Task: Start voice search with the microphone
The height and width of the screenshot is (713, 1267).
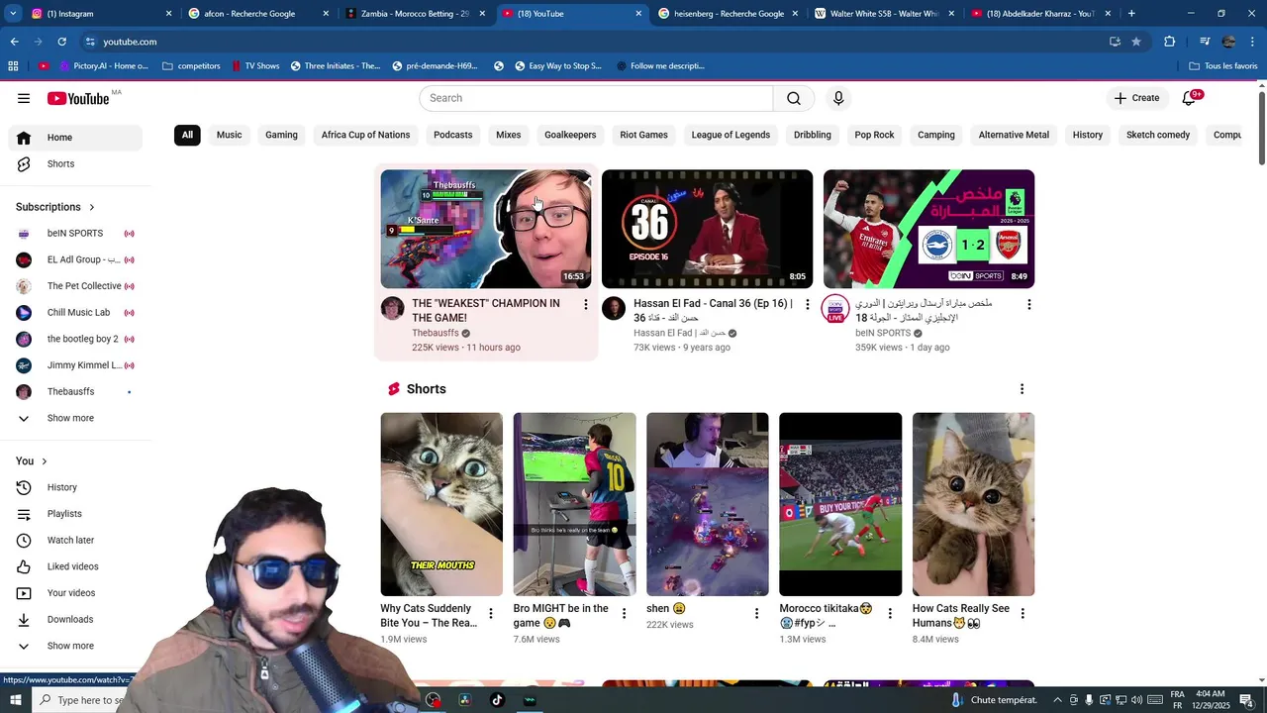Action: coord(838,98)
